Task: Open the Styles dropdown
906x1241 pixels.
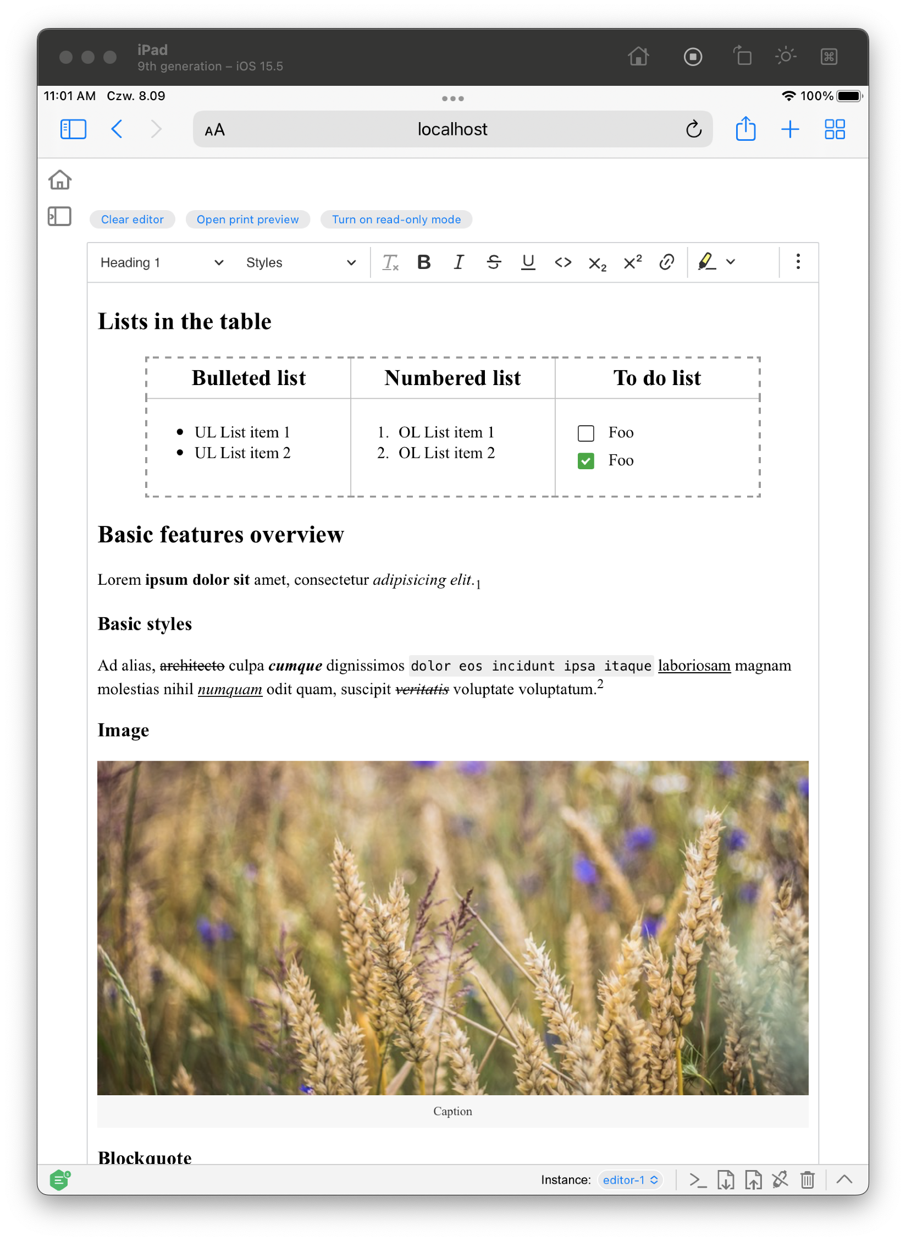Action: point(301,262)
